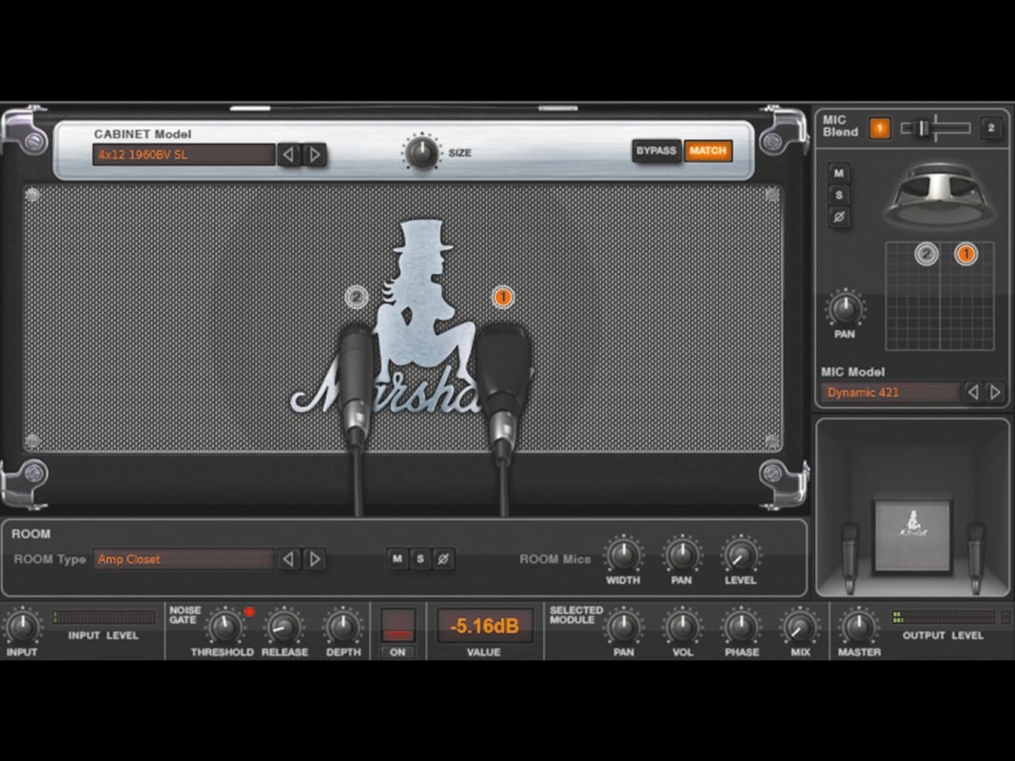This screenshot has width=1015, height=761.
Task: Solo the selected mic with S button
Action: tap(839, 195)
